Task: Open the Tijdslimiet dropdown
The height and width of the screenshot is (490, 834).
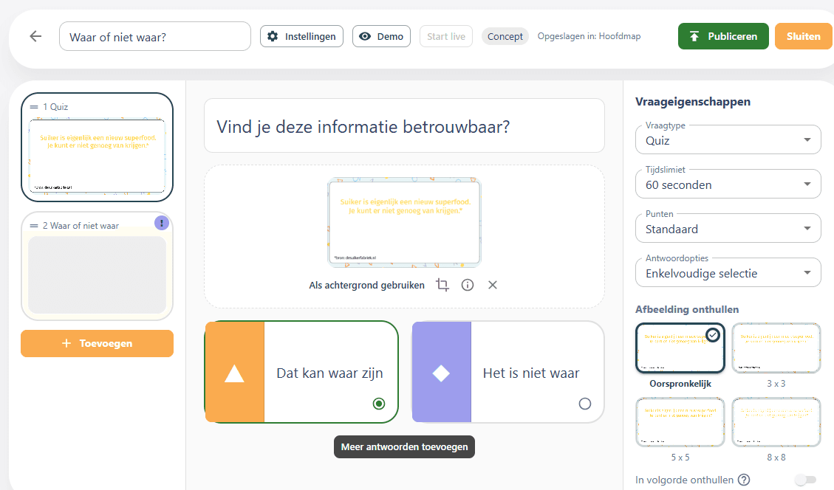Action: (x=728, y=184)
